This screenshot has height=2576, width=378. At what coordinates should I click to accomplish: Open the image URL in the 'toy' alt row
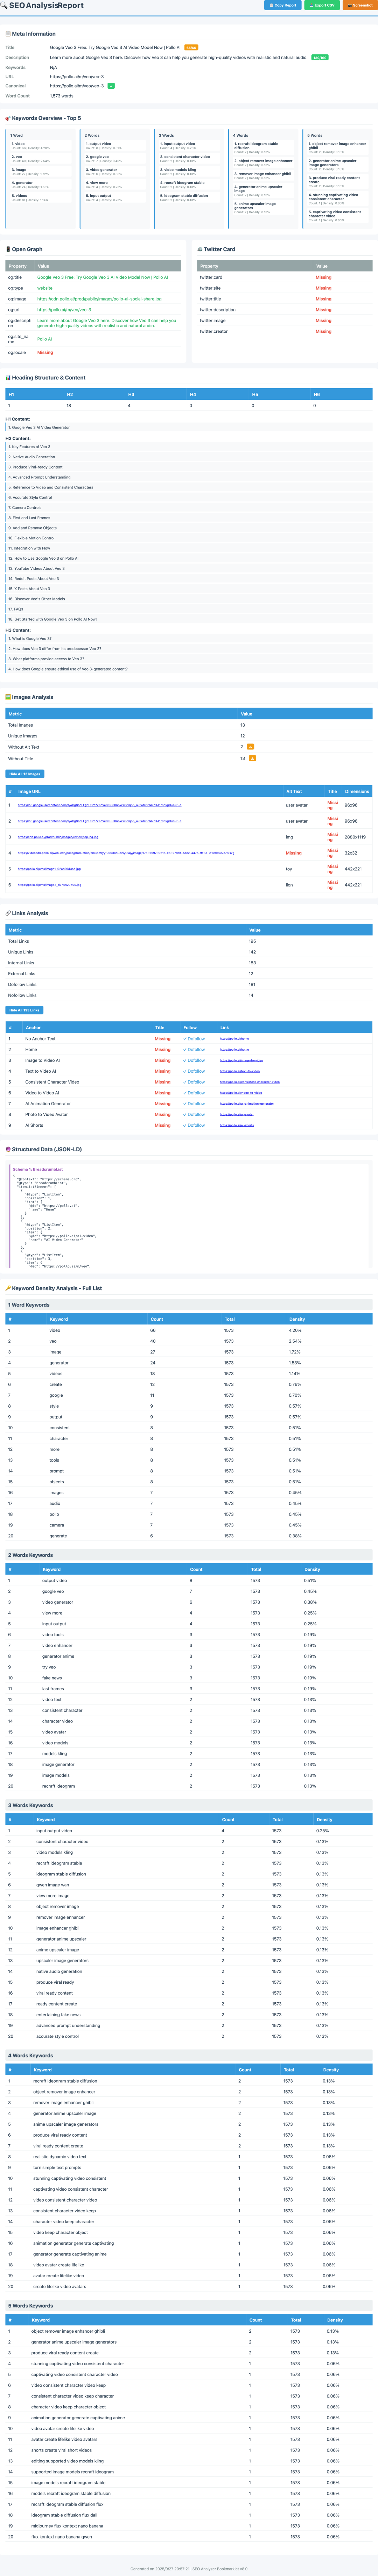pos(49,869)
